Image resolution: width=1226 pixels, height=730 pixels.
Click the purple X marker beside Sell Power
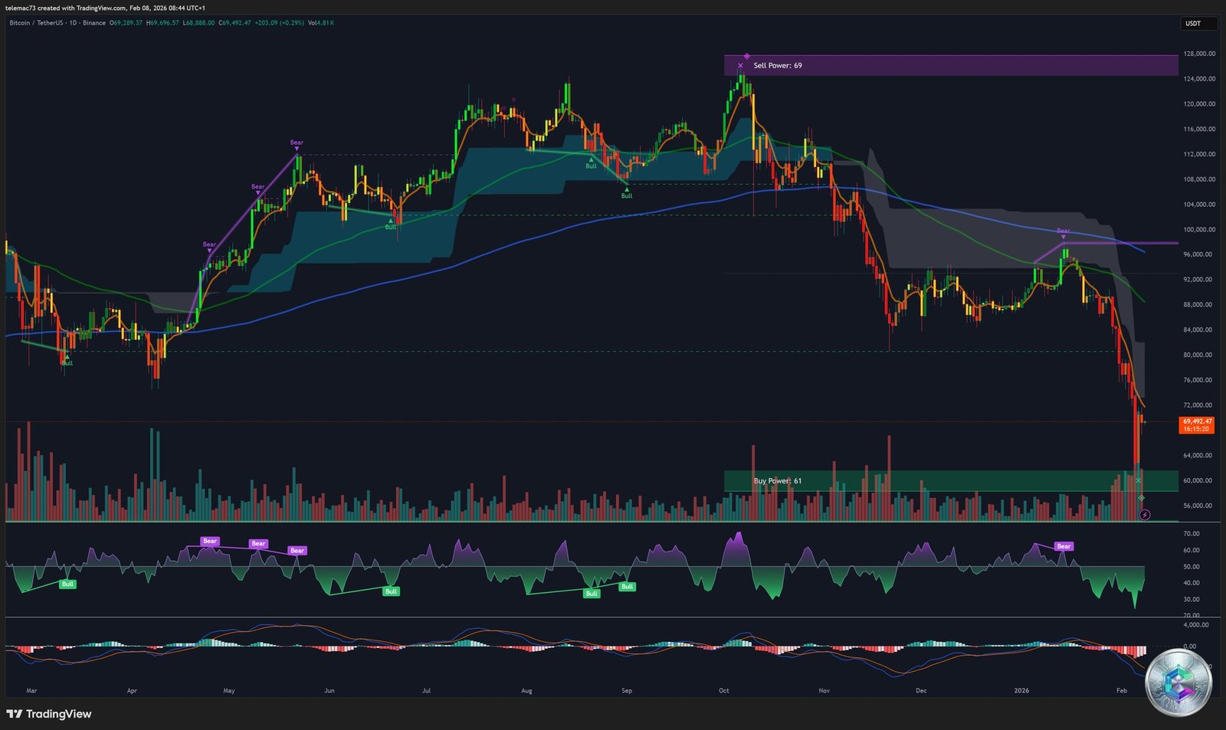coord(740,66)
